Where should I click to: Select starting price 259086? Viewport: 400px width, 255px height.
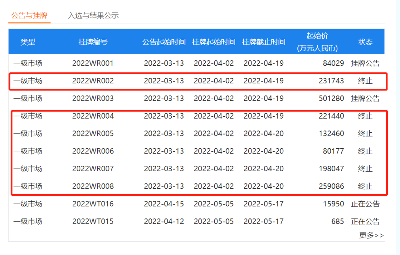pos(331,186)
